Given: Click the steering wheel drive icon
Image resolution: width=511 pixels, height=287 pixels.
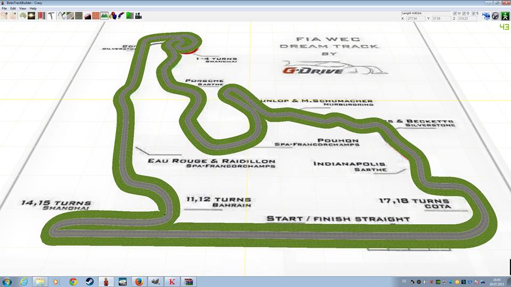Looking at the screenshot, I should pyautogui.click(x=496, y=16).
